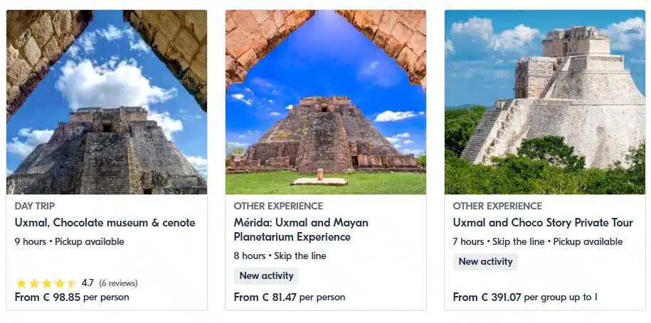
Task: Open the (6 reviews) text
Action: (x=118, y=283)
